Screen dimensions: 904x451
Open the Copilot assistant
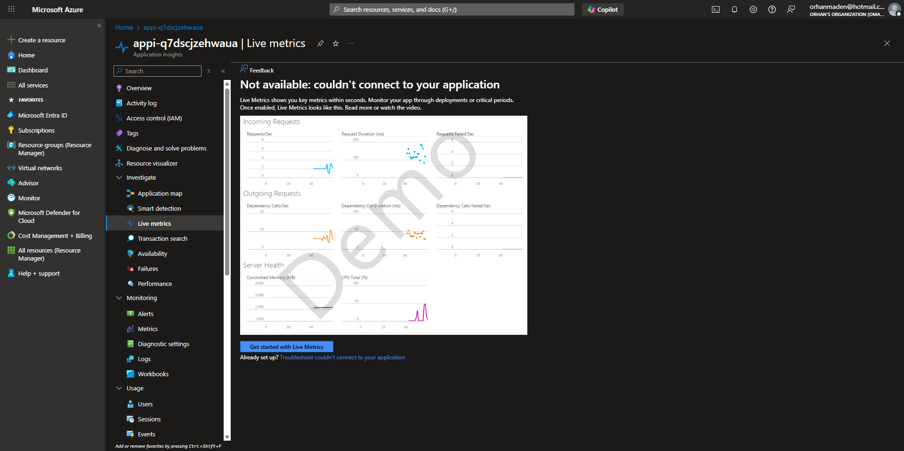pos(603,9)
